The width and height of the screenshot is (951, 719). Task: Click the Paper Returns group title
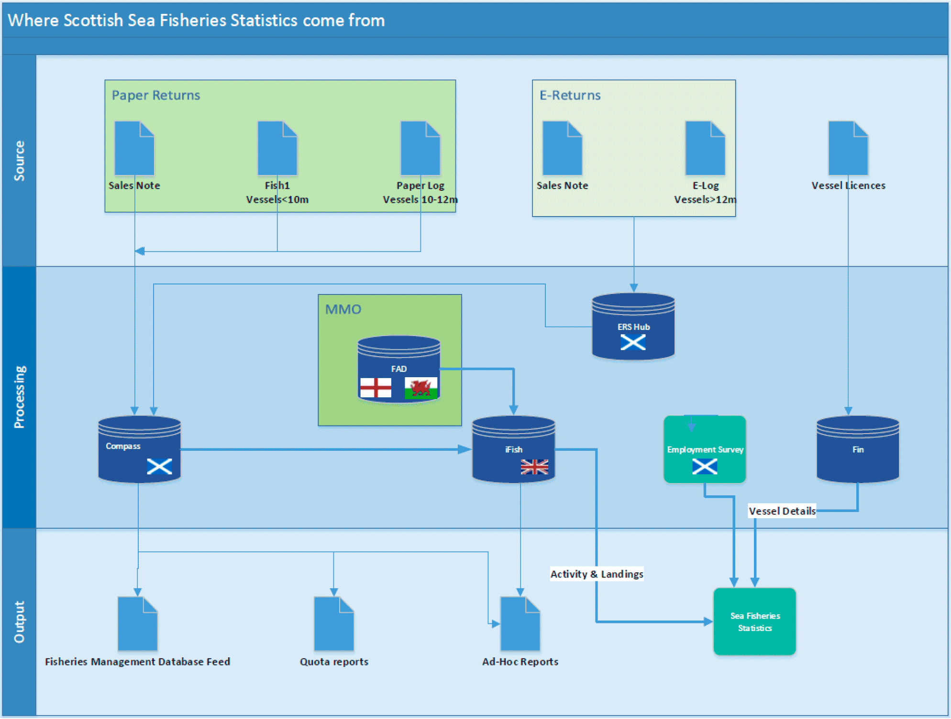(156, 95)
